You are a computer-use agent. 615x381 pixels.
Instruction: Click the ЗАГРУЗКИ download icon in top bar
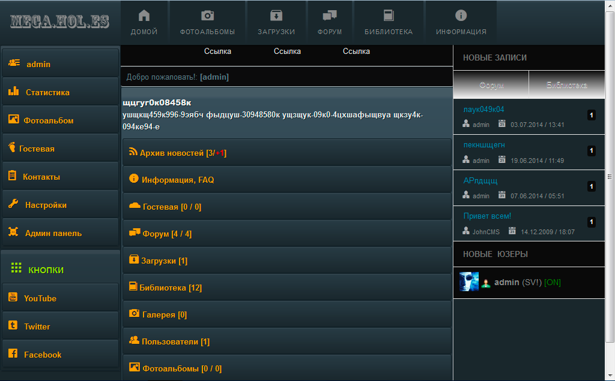coord(276,16)
